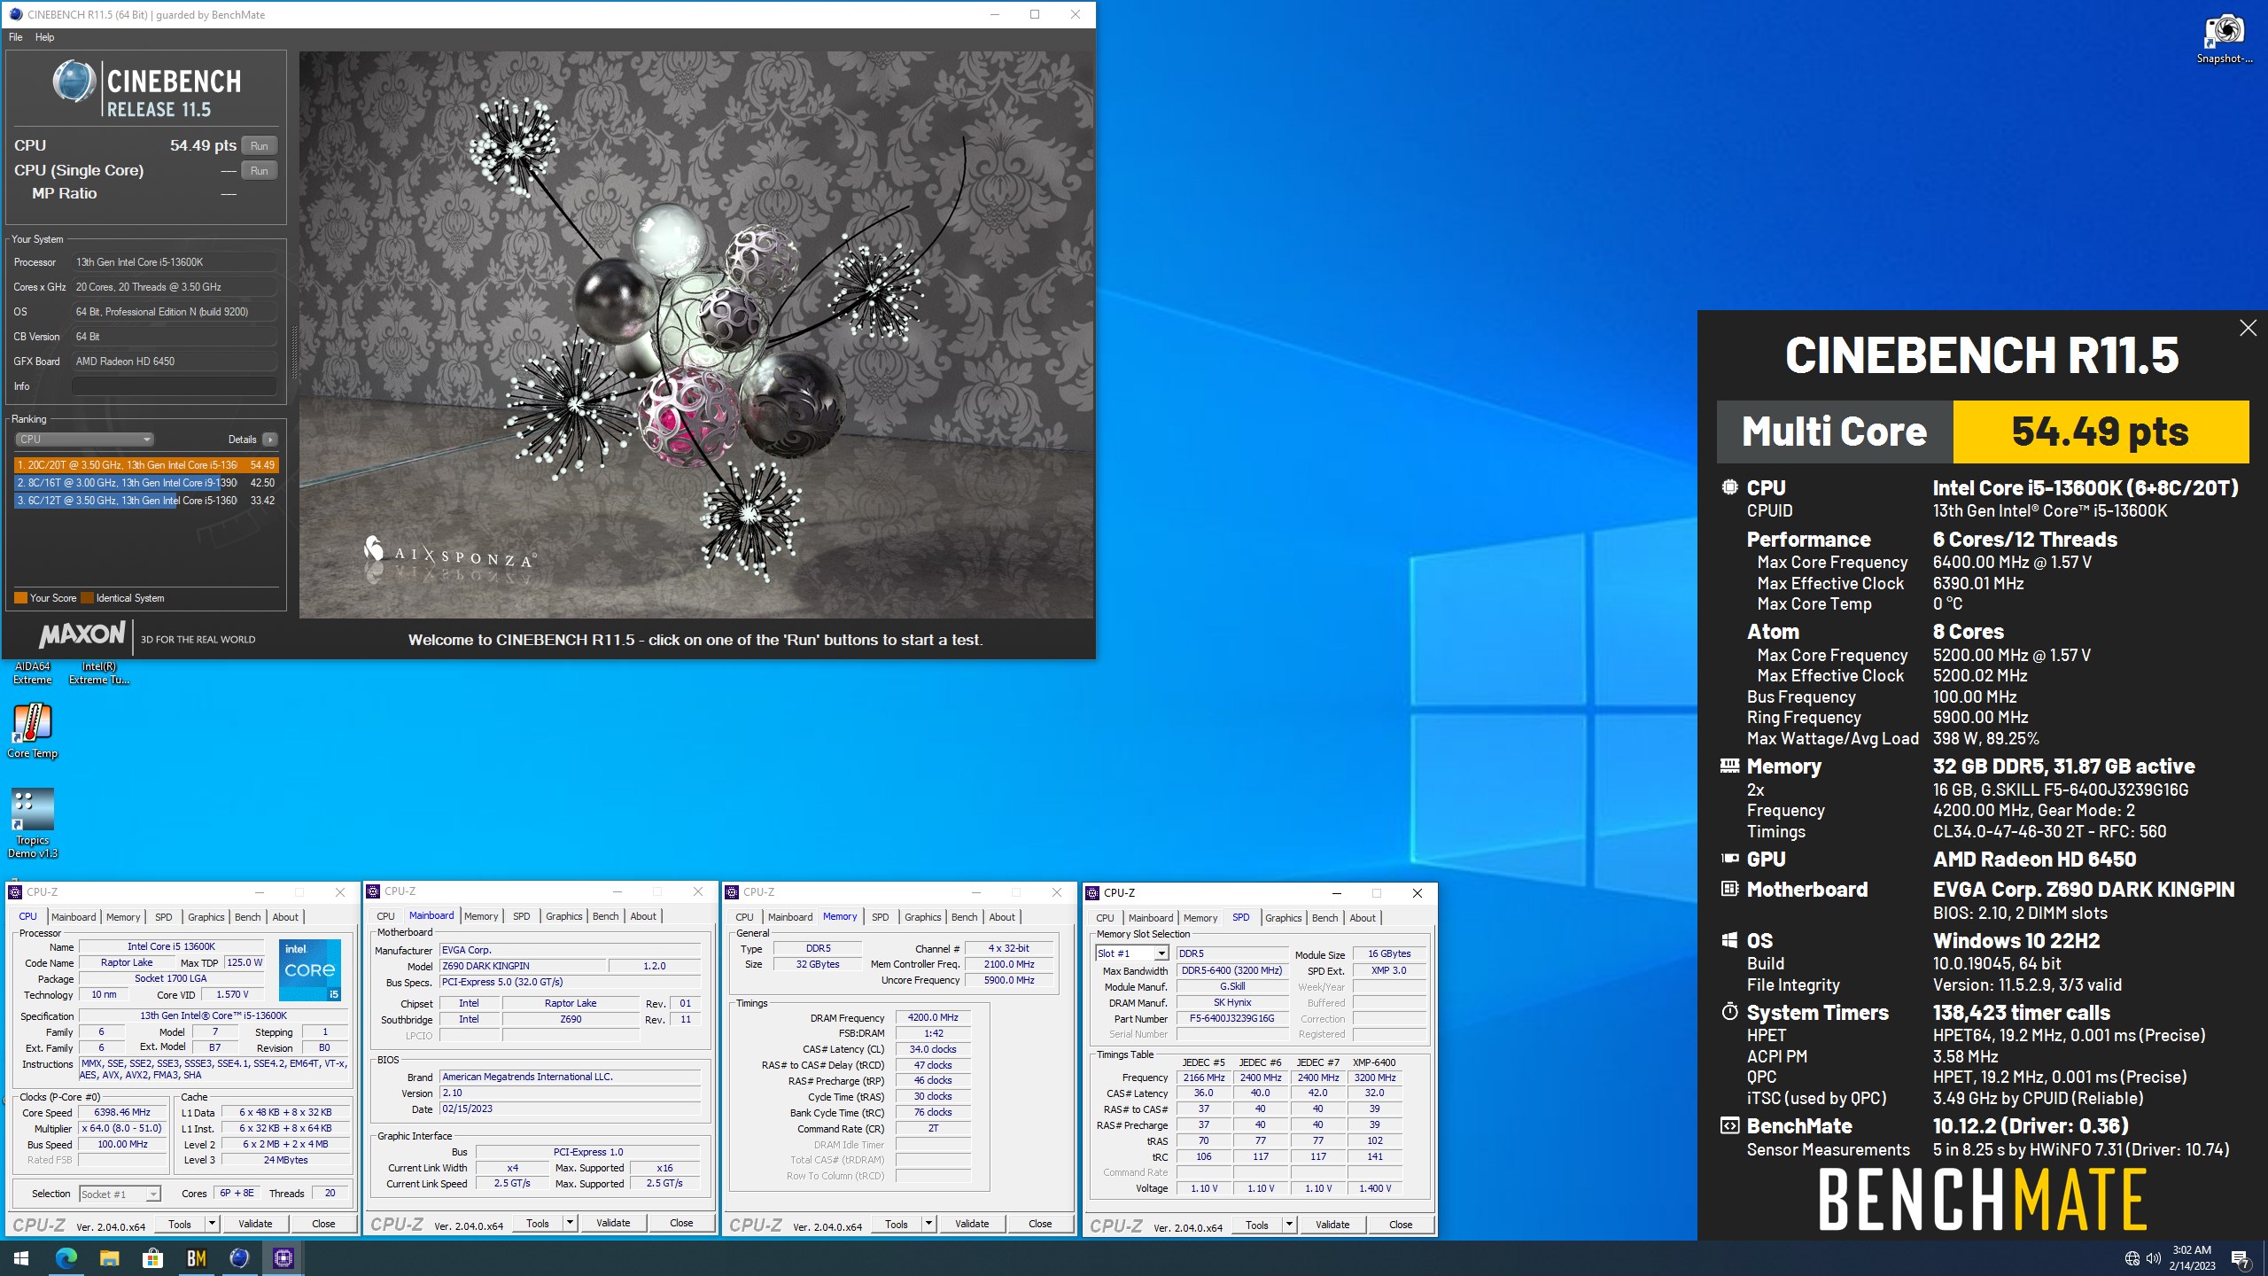Click Validate in SPD CPU-Z window
The image size is (2268, 1276).
click(1332, 1225)
